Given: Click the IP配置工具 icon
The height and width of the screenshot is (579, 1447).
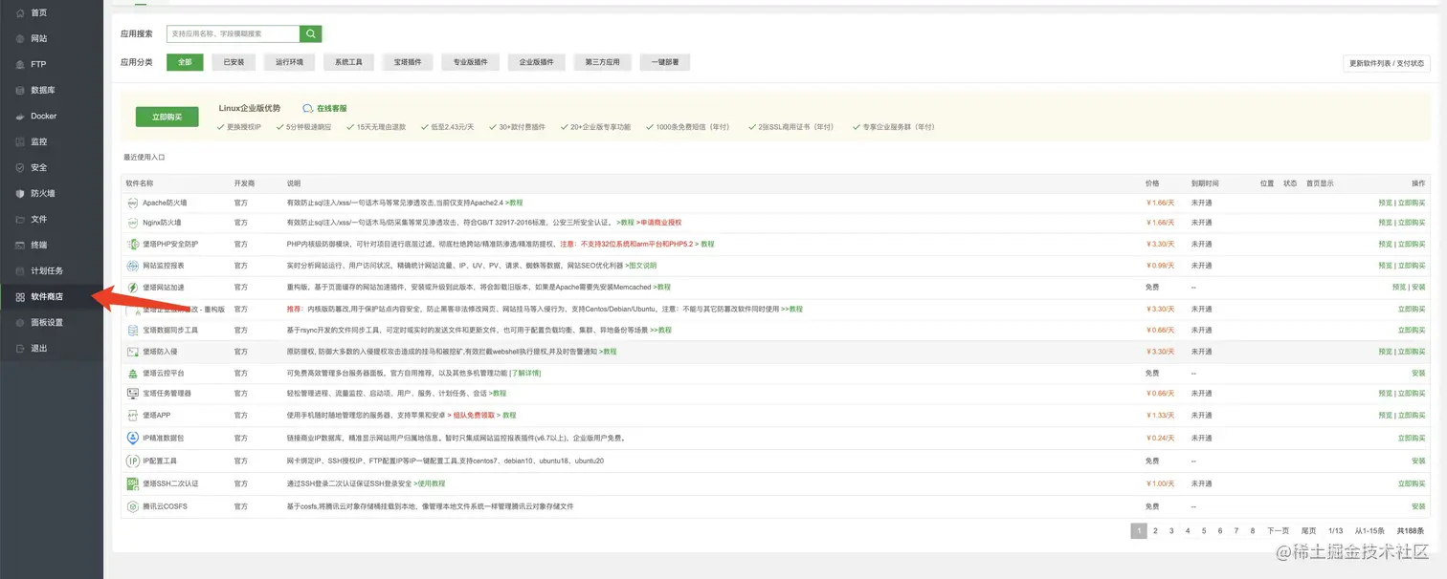Looking at the screenshot, I should [x=133, y=461].
